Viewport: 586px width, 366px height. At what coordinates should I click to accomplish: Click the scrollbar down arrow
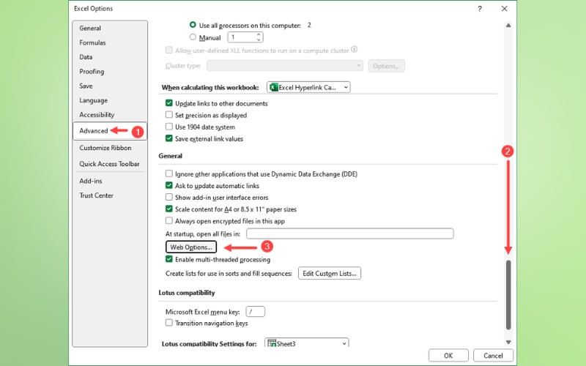pyautogui.click(x=508, y=342)
